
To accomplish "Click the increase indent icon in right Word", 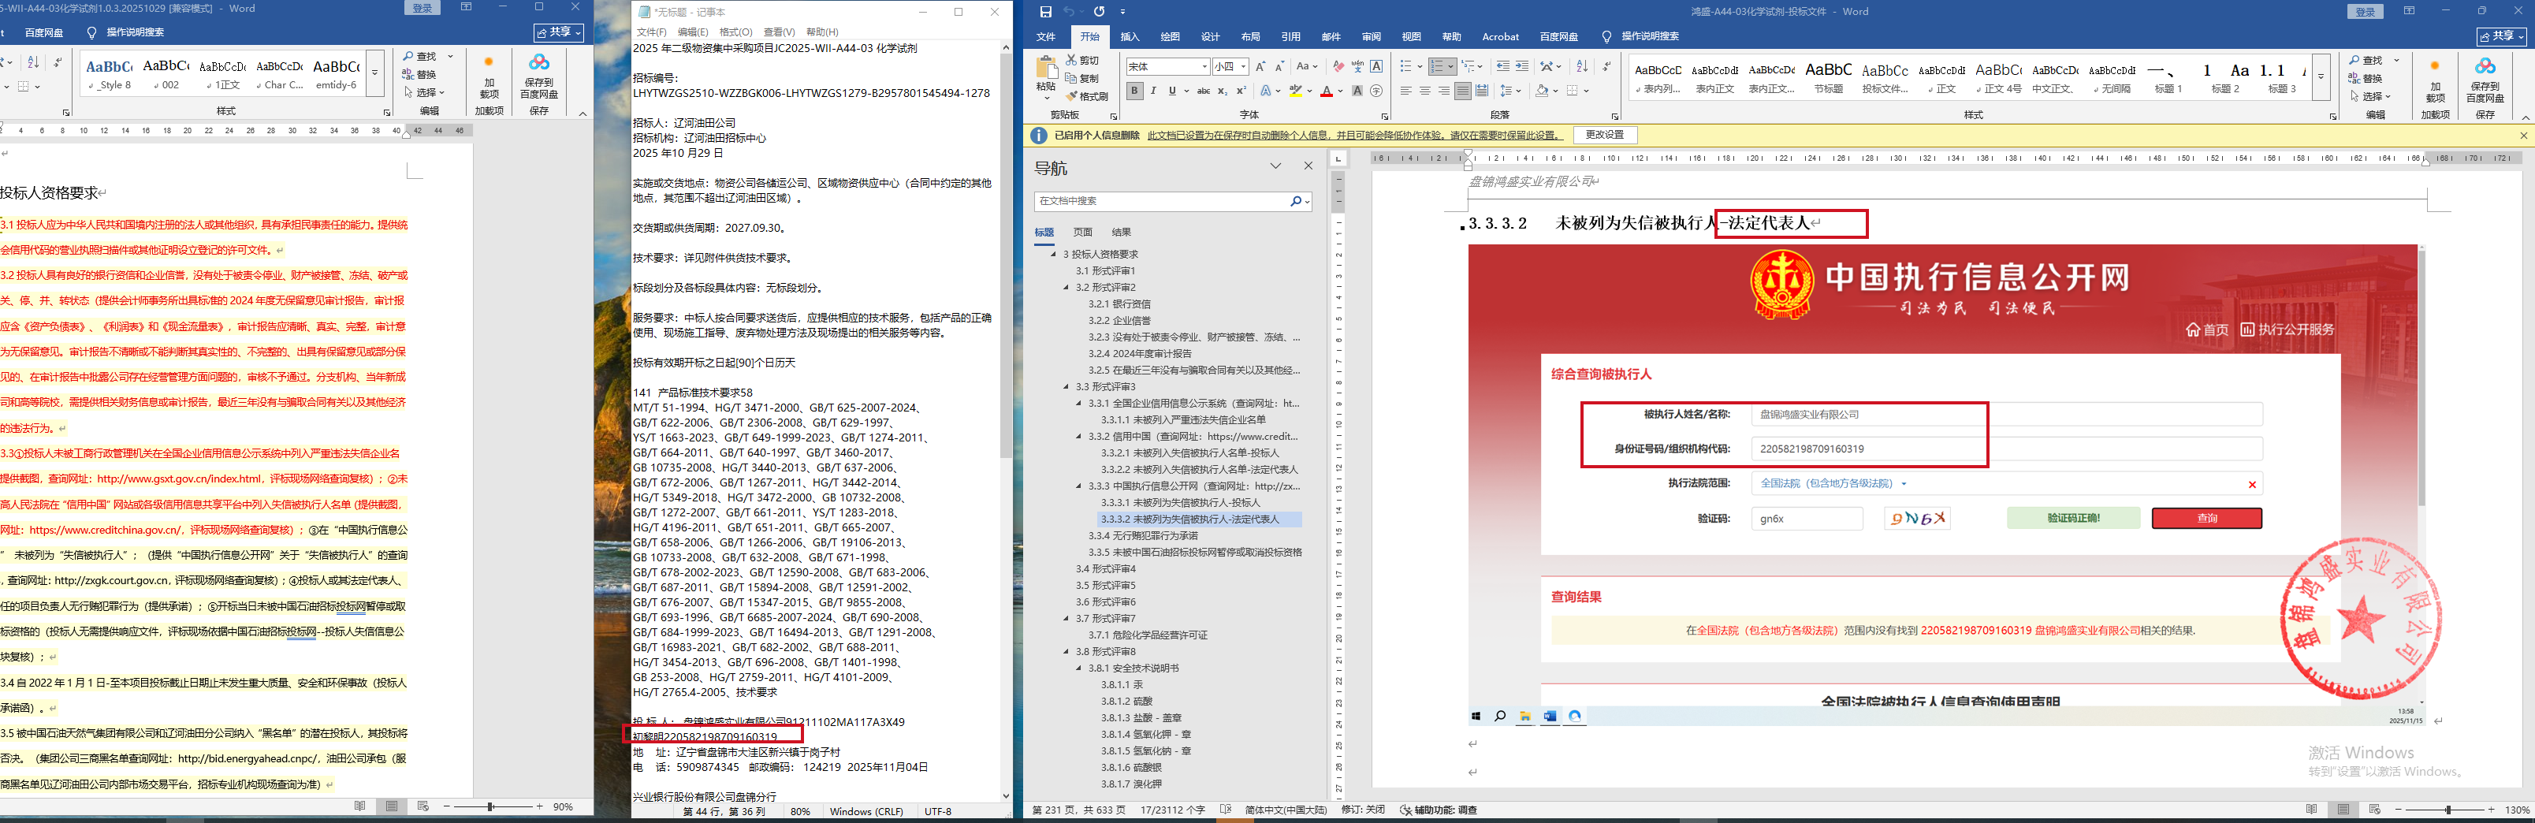I will pos(1522,66).
